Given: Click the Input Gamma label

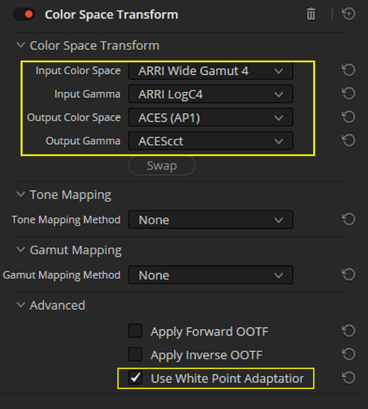Looking at the screenshot, I should click(x=87, y=94).
